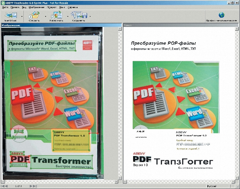The image size is (240, 189).
Task: Click the FineReader application icon in the title bar
Action: (3, 3)
